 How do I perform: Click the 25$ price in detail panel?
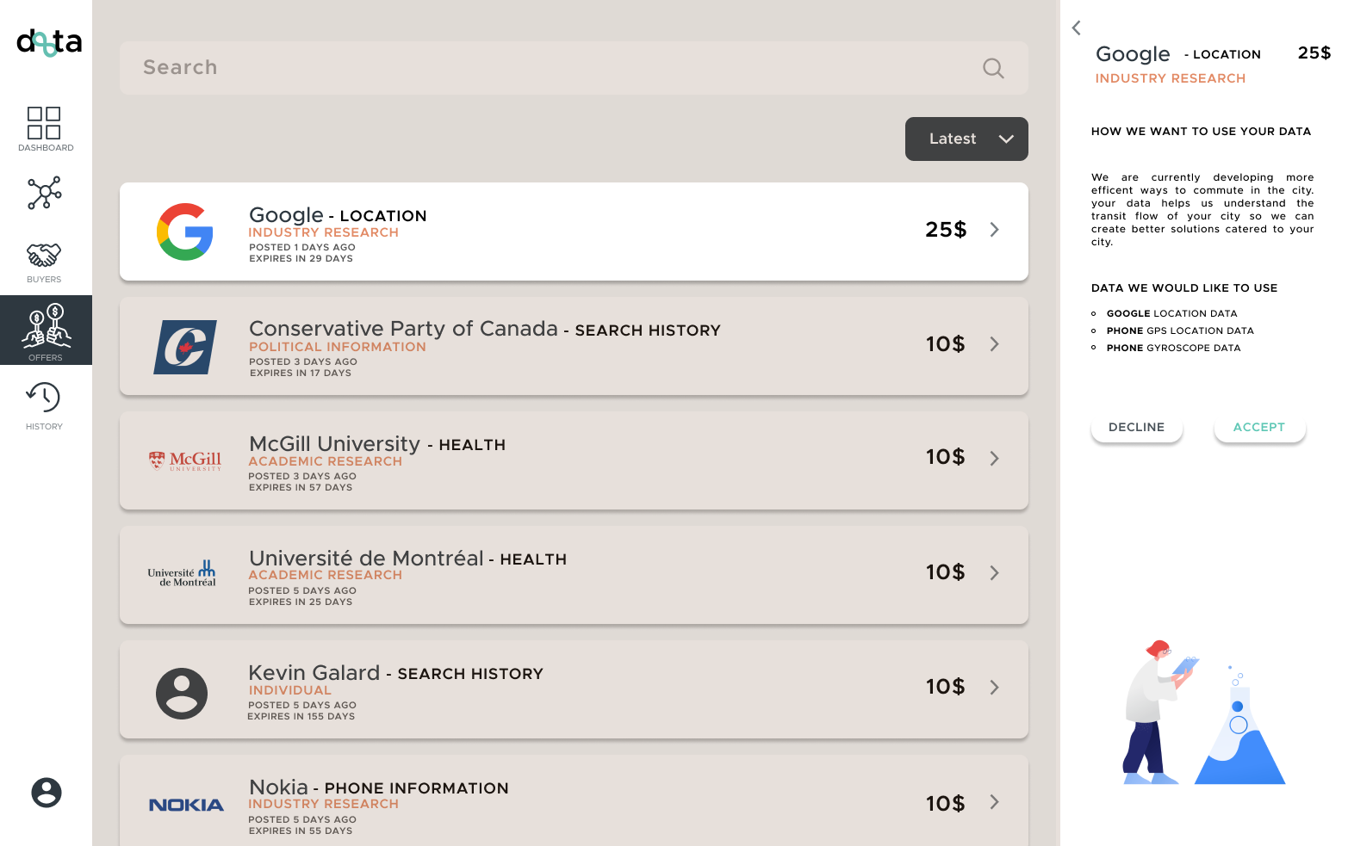(1314, 53)
